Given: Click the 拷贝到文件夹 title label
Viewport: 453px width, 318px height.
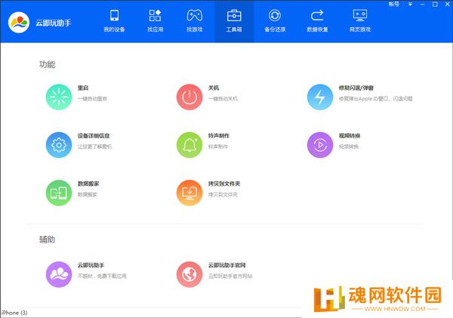Looking at the screenshot, I should [224, 184].
